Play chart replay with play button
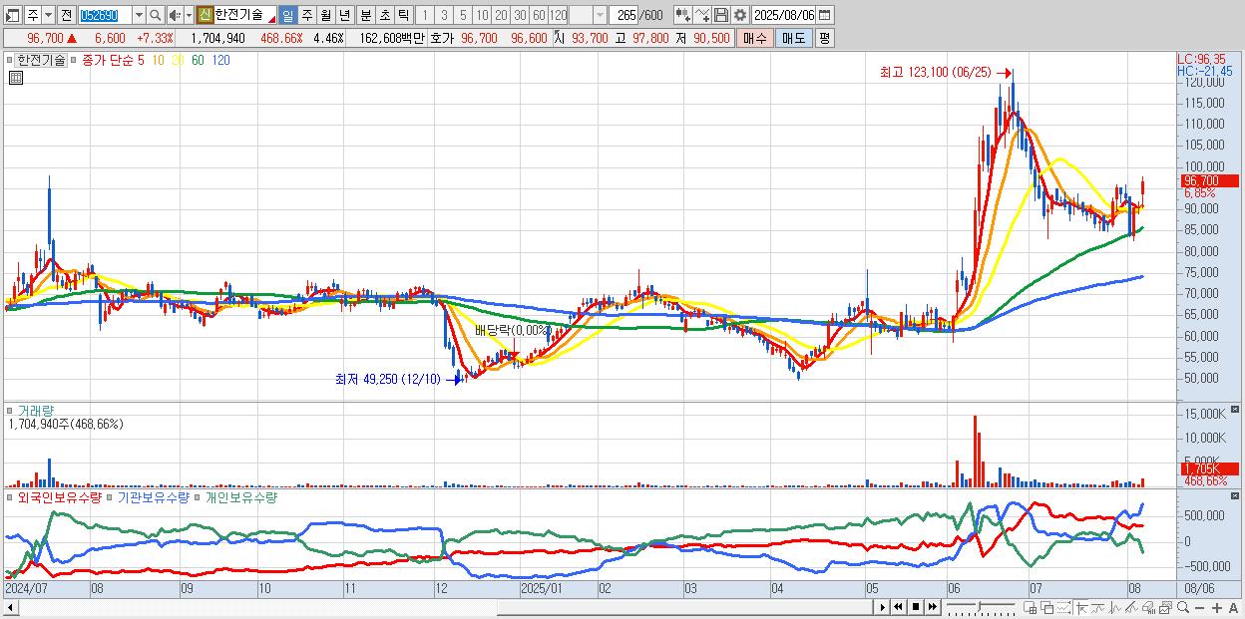 883,607
